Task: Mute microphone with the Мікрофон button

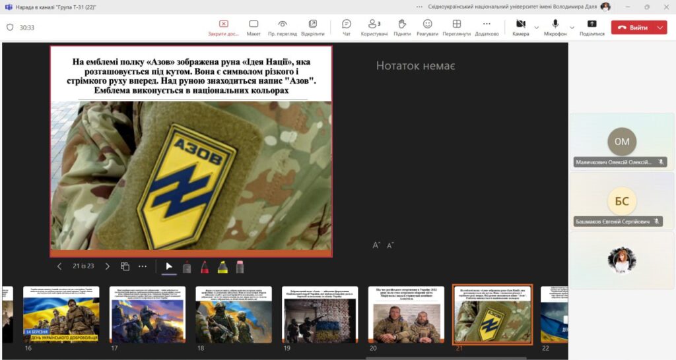Action: (555, 27)
